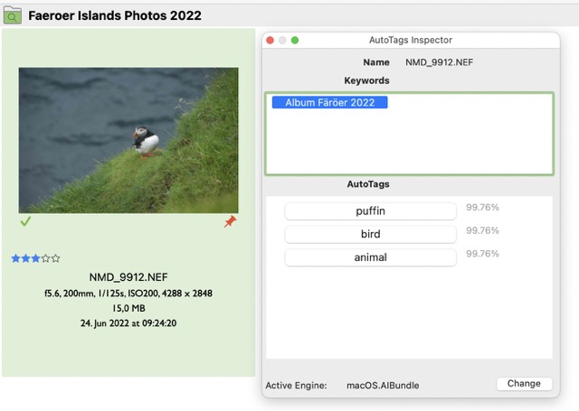
Task: Click the Name value in the inspector
Action: click(x=439, y=62)
